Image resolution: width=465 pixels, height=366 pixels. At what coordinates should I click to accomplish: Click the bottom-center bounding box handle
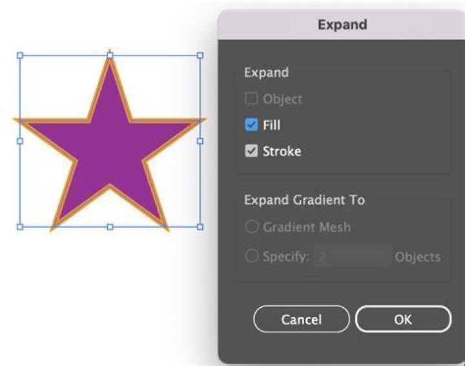[x=110, y=227]
